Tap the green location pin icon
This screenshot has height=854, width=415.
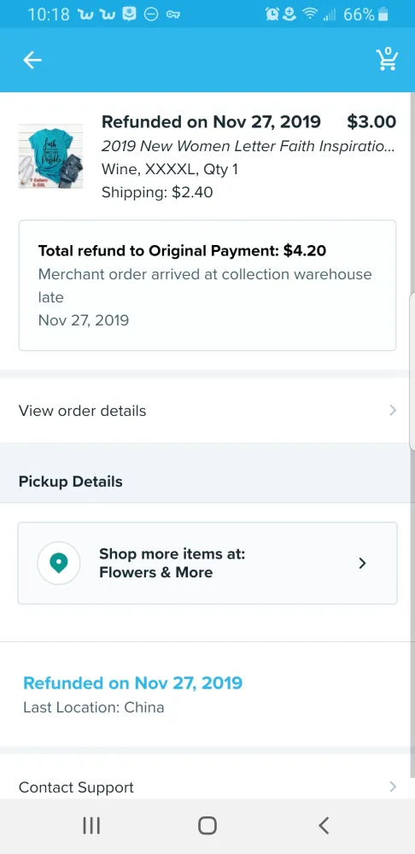click(59, 563)
